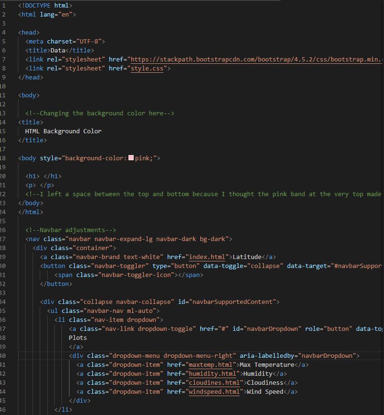Click the DOCTYPE html declaration text
Viewport: 384px width, 415px height.
45,5
